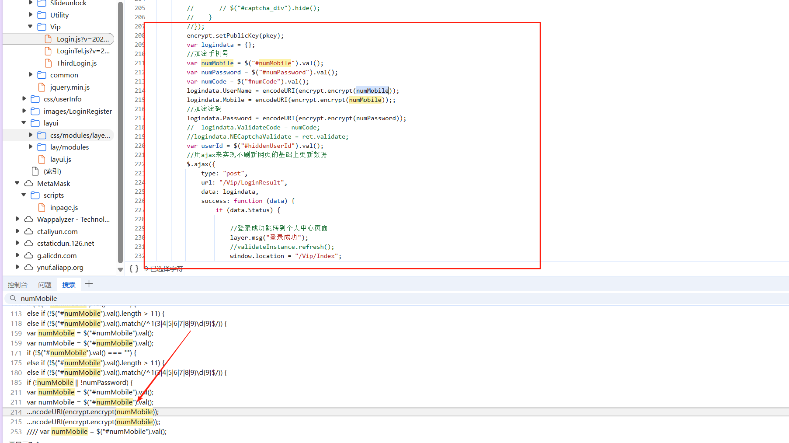Expand the Wappalyzer - Technol... node
The width and height of the screenshot is (789, 443).
[17, 219]
